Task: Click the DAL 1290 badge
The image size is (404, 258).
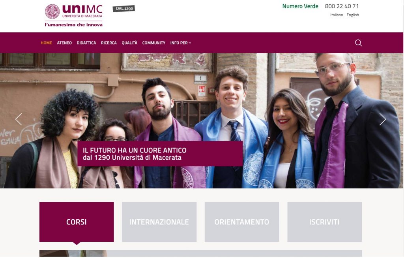Action: point(123,9)
